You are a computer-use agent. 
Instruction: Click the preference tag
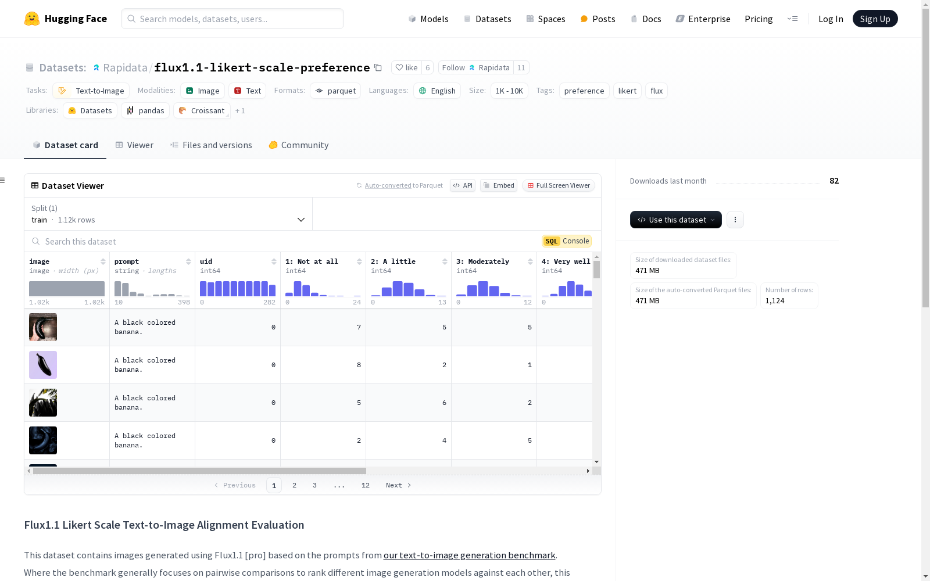(x=584, y=91)
